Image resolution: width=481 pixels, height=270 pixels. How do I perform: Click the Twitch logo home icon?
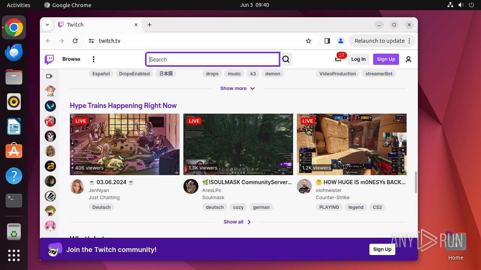[x=49, y=59]
